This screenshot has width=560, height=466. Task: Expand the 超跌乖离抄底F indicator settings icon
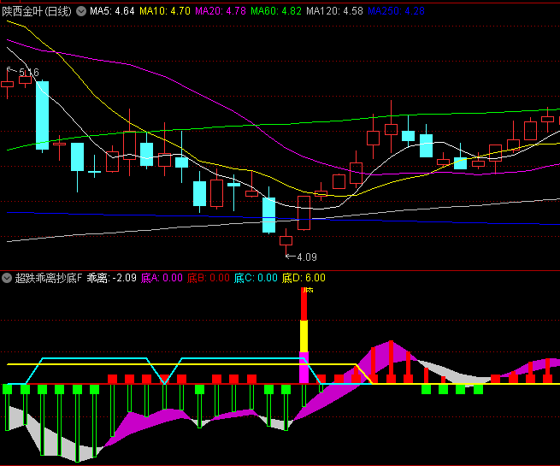pyautogui.click(x=7, y=278)
